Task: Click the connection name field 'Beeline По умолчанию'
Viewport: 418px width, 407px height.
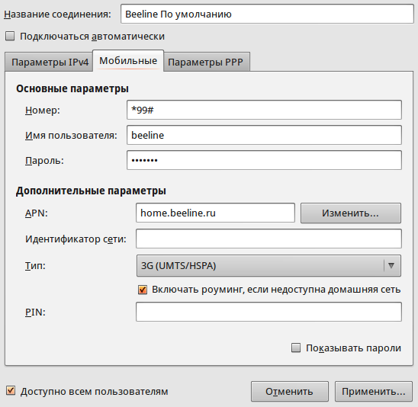Action: [267, 14]
